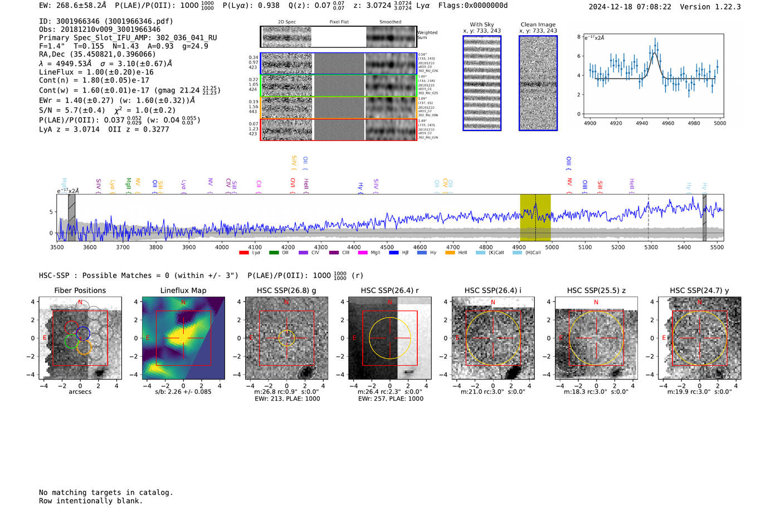Click the Cont(n) = 1.80(±0.05)e-17 line
Screen dimensions: 780x531
pos(94,80)
